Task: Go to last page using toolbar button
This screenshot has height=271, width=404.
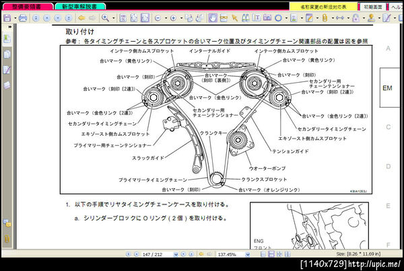Action: tap(69, 18)
